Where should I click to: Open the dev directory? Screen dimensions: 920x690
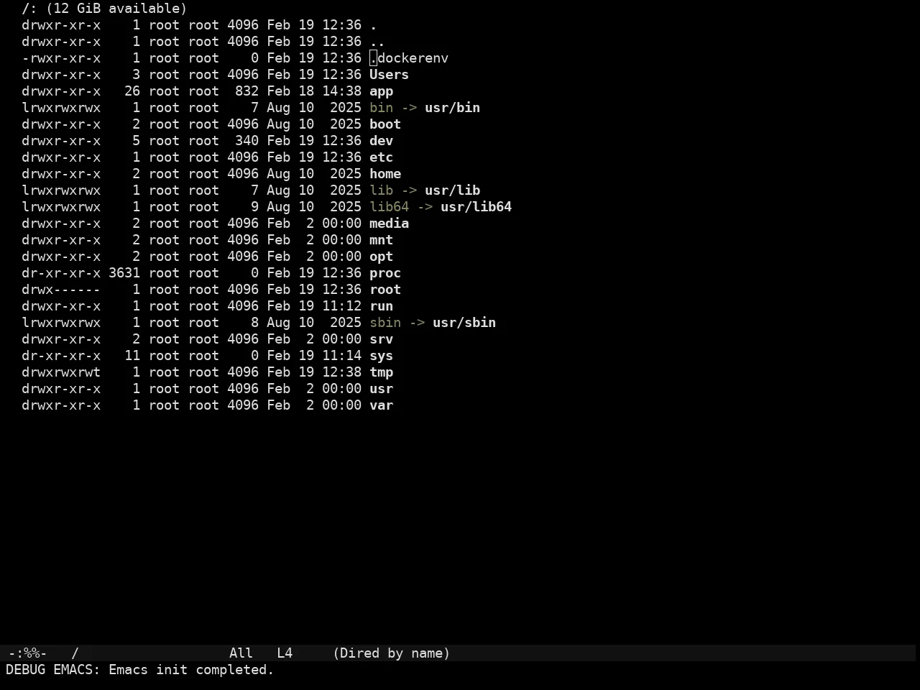[381, 141]
